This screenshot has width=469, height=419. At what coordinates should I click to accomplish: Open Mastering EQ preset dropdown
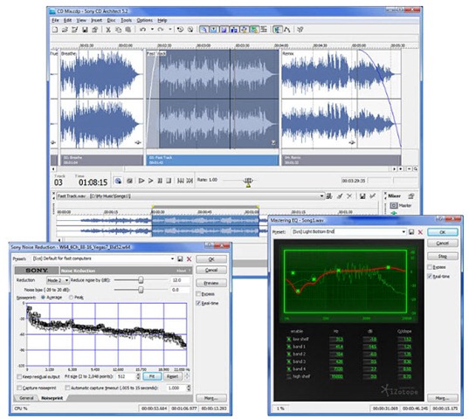[x=403, y=232]
